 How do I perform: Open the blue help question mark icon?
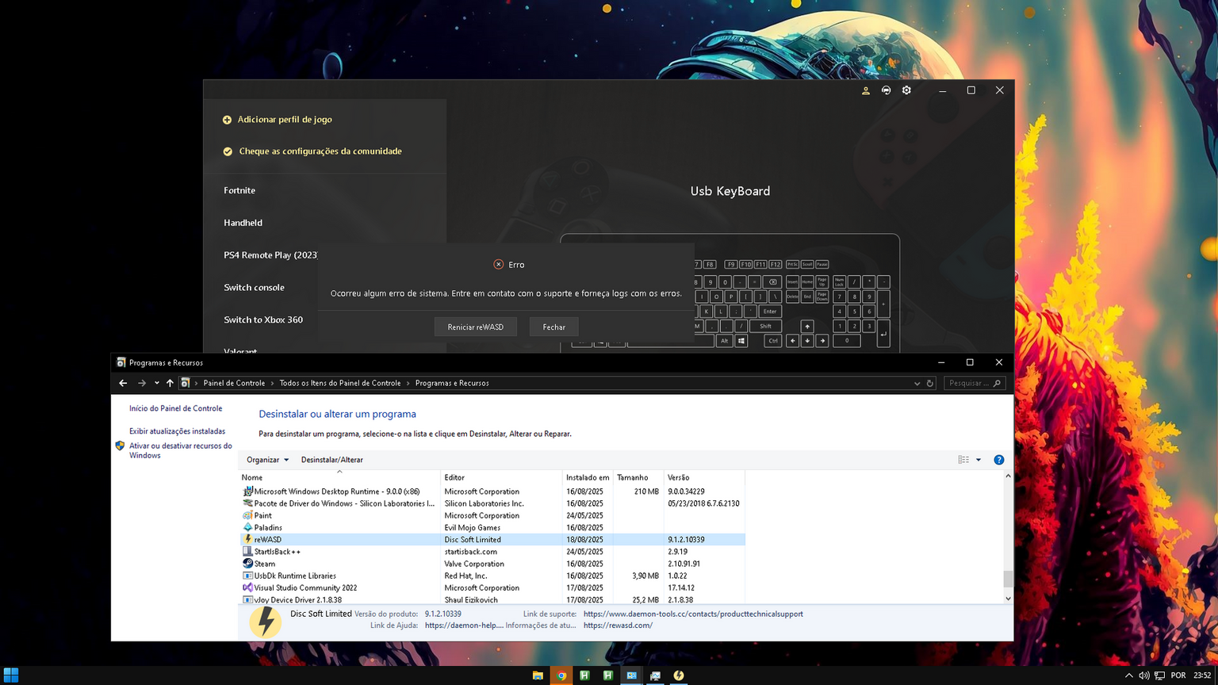(999, 460)
